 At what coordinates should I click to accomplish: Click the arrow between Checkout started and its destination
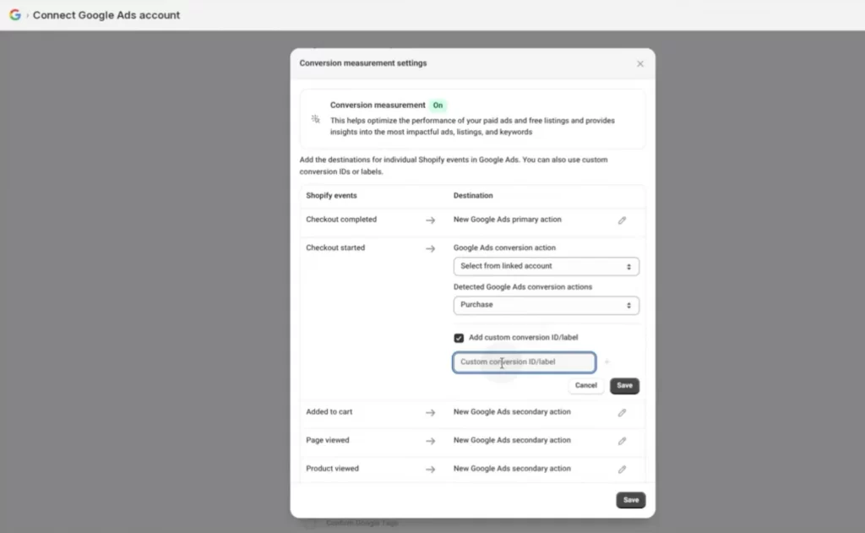click(x=431, y=247)
